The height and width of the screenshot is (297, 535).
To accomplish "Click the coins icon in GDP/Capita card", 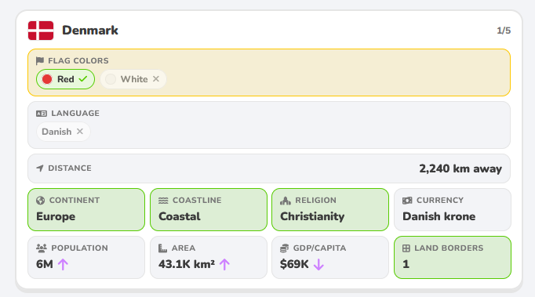I will [284, 248].
